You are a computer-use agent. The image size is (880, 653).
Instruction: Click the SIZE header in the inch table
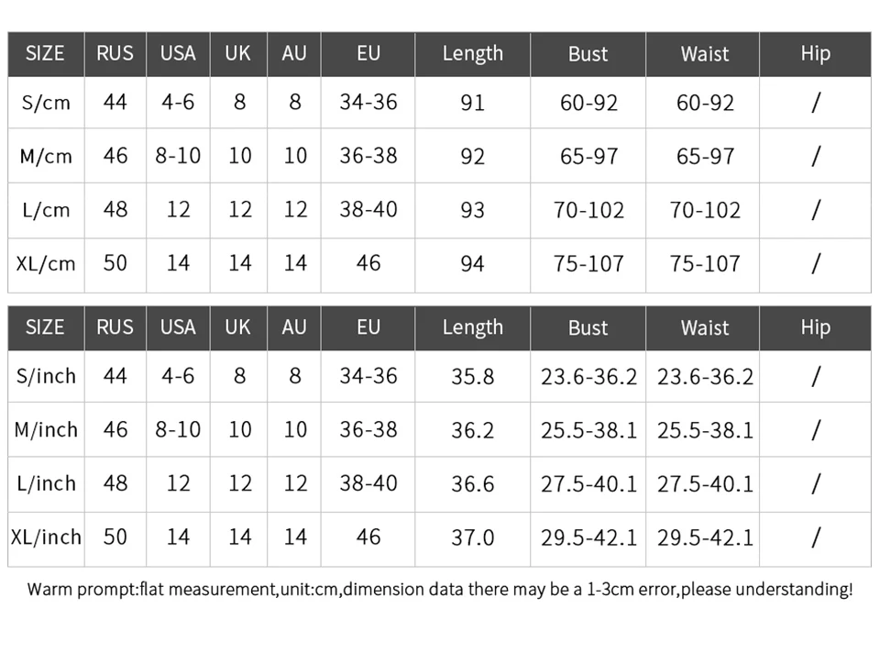coord(45,327)
